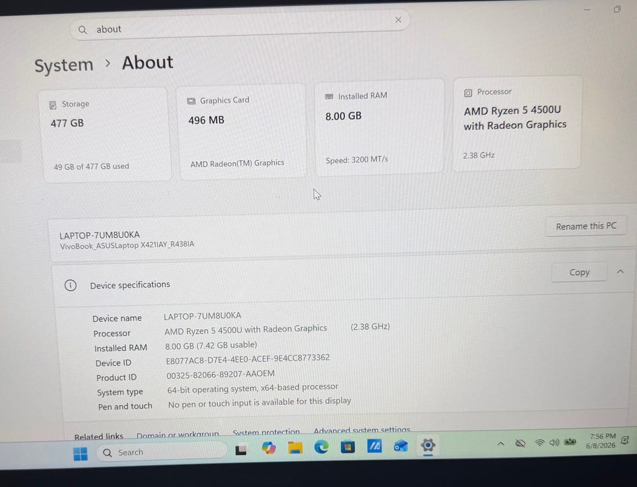Open Wi-Fi network tray icon
The width and height of the screenshot is (637, 487).
[x=539, y=443]
